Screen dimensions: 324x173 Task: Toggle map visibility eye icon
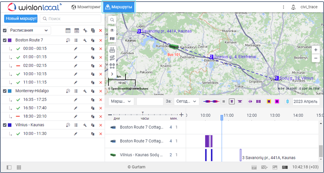(112, 30)
